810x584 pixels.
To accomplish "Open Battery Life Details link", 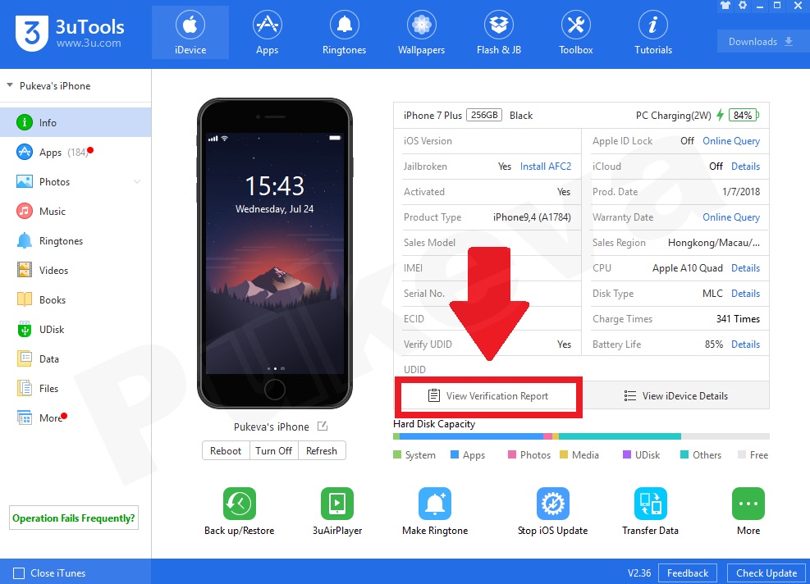I will pos(745,344).
